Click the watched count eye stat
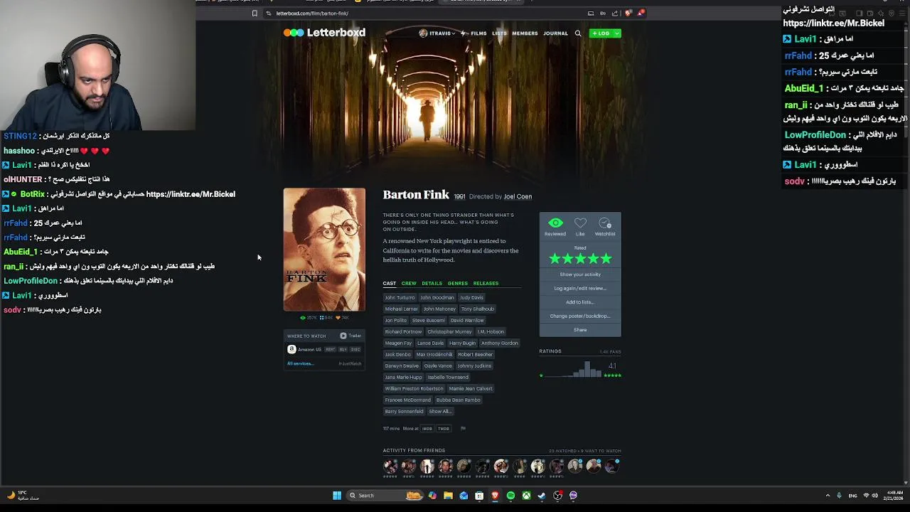Screen dimensions: 910x512 point(309,318)
